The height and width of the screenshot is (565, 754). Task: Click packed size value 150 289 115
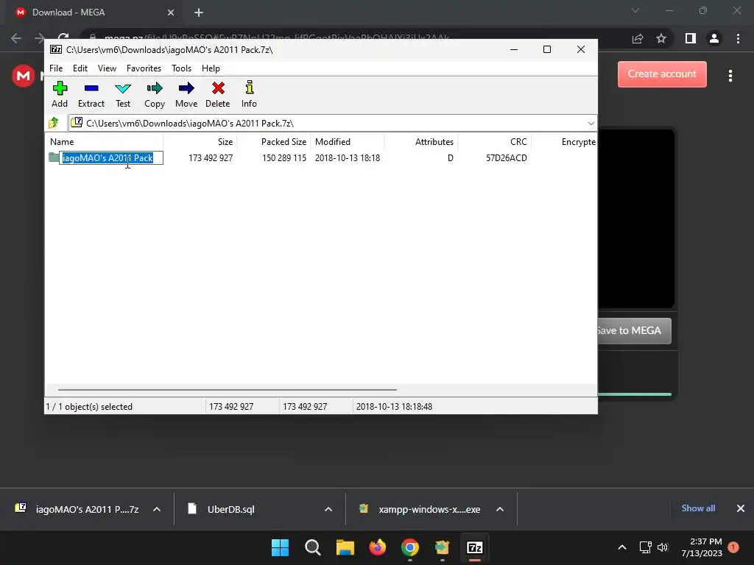click(x=284, y=158)
